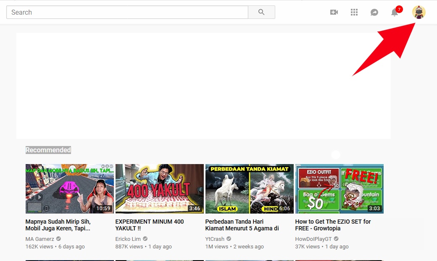Open the account profile avatar
This screenshot has width=437, height=261.
pos(419,12)
